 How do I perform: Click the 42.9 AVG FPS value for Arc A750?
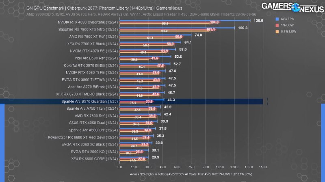[x=168, y=107]
